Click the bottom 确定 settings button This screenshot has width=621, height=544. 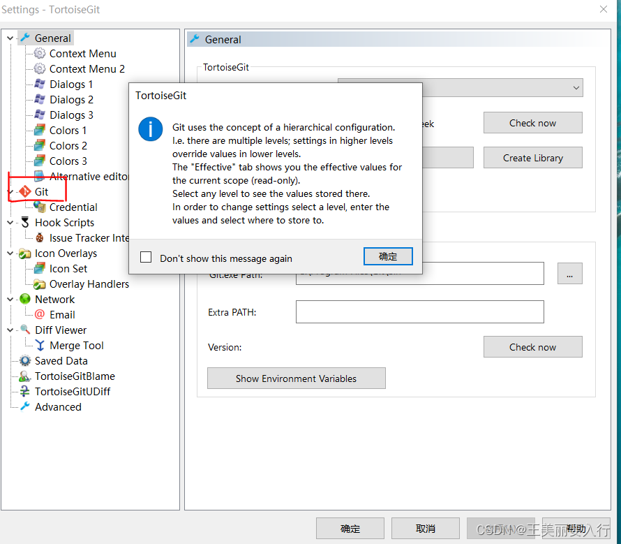pos(350,528)
